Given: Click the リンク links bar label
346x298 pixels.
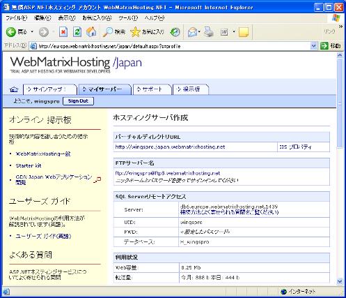Looking at the screenshot, I should click(330, 31).
